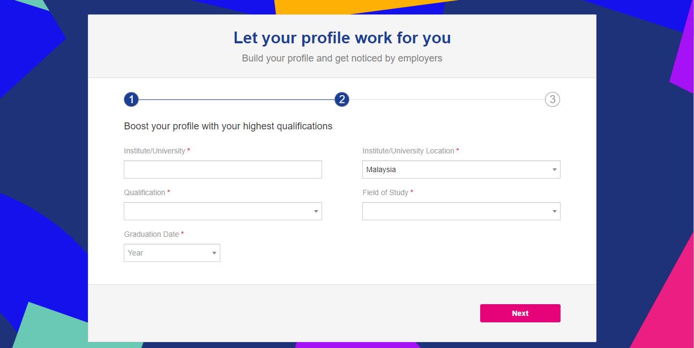Click the dropdown arrow on the Qualification field

click(x=316, y=211)
